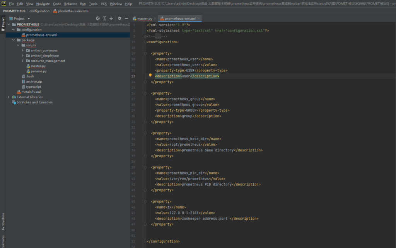
Task: Fold the property block at line 39
Action: click(145, 167)
